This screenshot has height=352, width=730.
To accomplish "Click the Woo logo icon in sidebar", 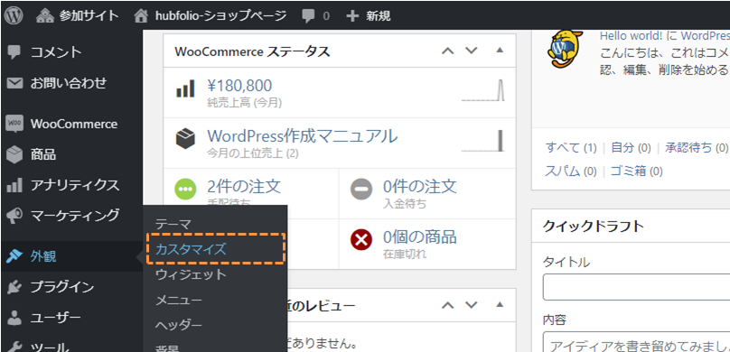I will tap(14, 125).
